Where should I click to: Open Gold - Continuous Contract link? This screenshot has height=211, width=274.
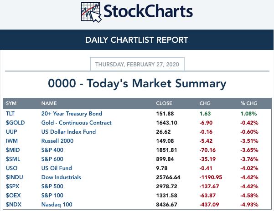click(x=76, y=123)
